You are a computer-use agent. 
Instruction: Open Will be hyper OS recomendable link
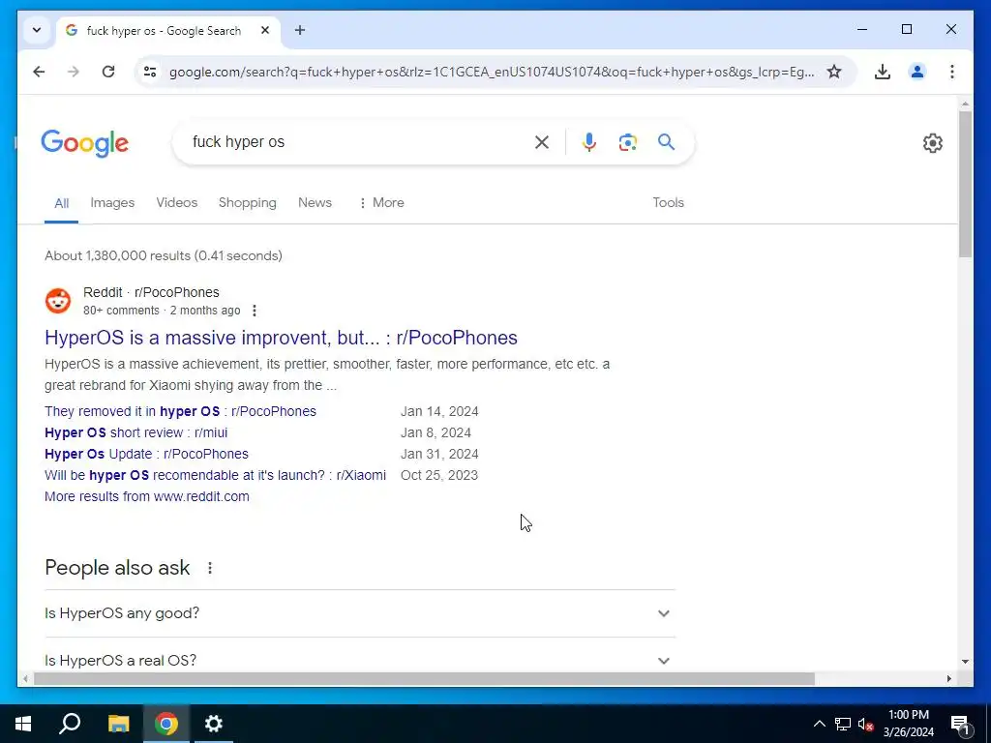click(216, 475)
